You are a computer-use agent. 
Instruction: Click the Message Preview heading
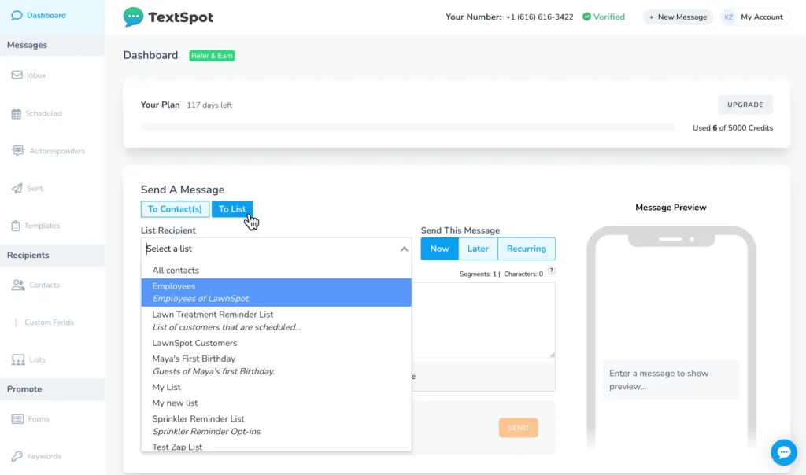point(671,208)
